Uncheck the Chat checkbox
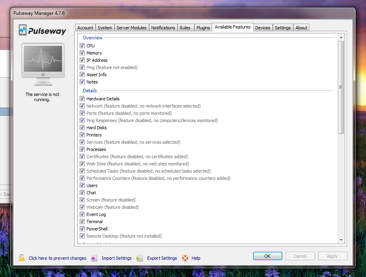 click(82, 193)
